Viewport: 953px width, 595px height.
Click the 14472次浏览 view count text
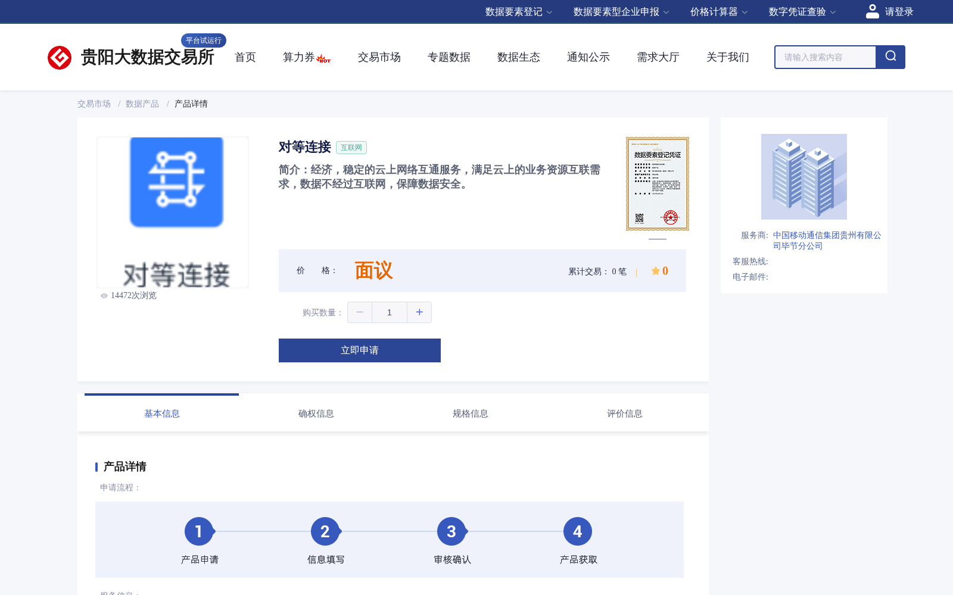133,296
